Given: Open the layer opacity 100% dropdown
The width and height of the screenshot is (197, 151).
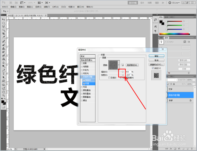Looking at the screenshot, I should coord(195,80).
